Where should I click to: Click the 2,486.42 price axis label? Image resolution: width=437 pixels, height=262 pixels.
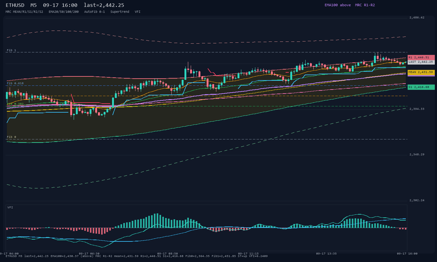[x=417, y=17]
